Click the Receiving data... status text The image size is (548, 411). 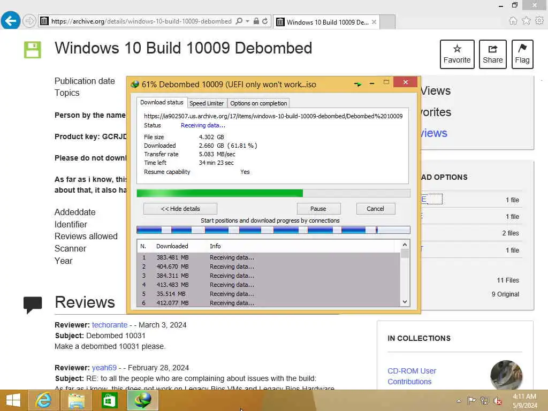click(x=203, y=125)
